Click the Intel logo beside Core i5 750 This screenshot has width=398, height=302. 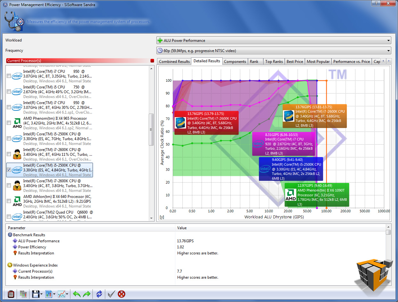(17, 92)
